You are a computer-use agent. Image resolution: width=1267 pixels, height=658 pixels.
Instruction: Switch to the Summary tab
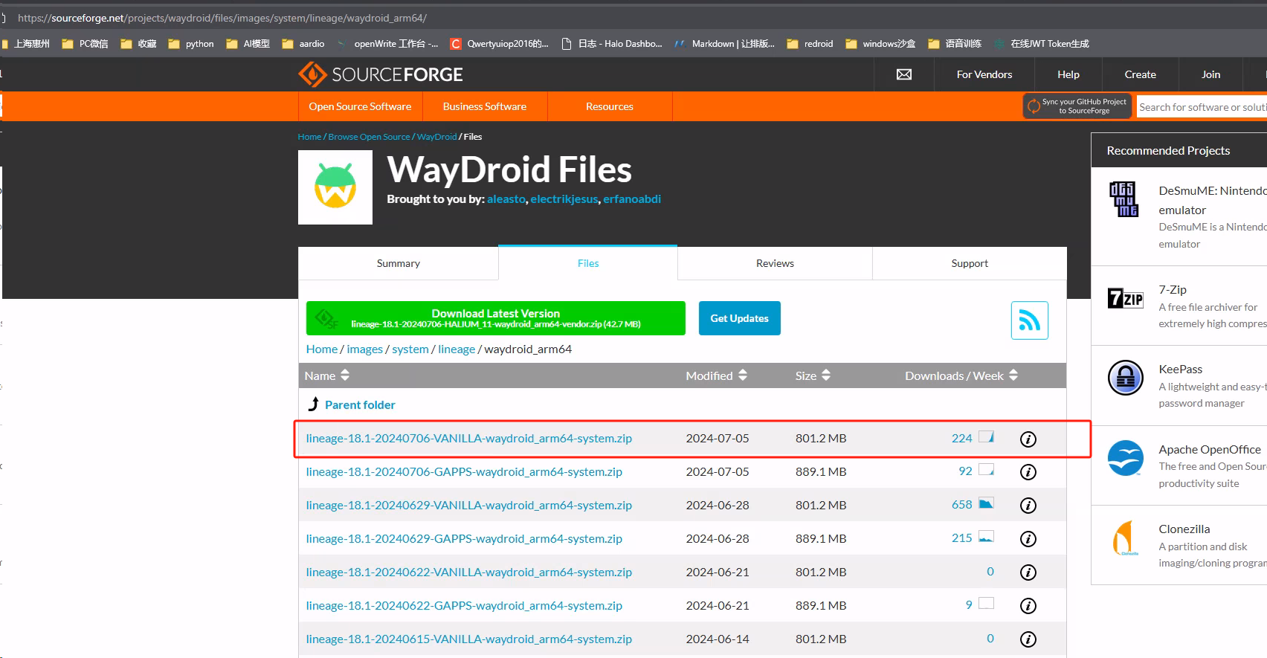pos(398,264)
